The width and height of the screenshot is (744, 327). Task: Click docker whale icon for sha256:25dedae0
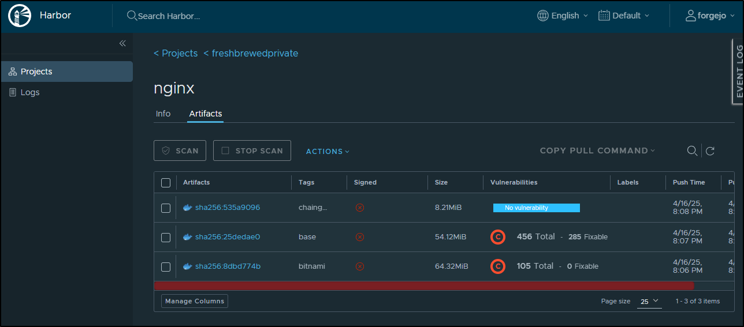(x=187, y=237)
